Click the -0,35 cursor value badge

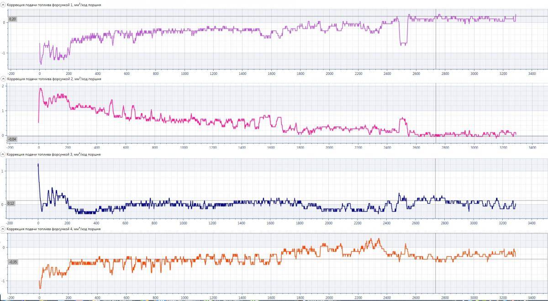tap(12, 262)
